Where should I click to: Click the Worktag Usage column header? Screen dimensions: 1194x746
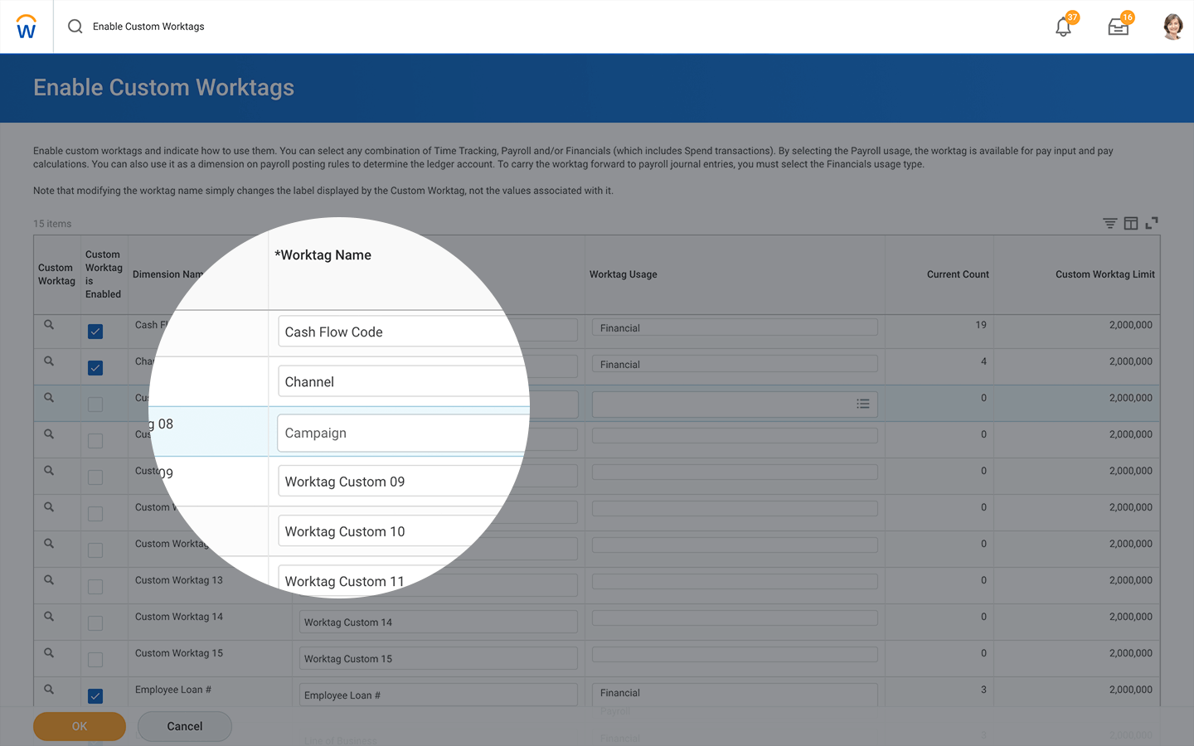623,274
